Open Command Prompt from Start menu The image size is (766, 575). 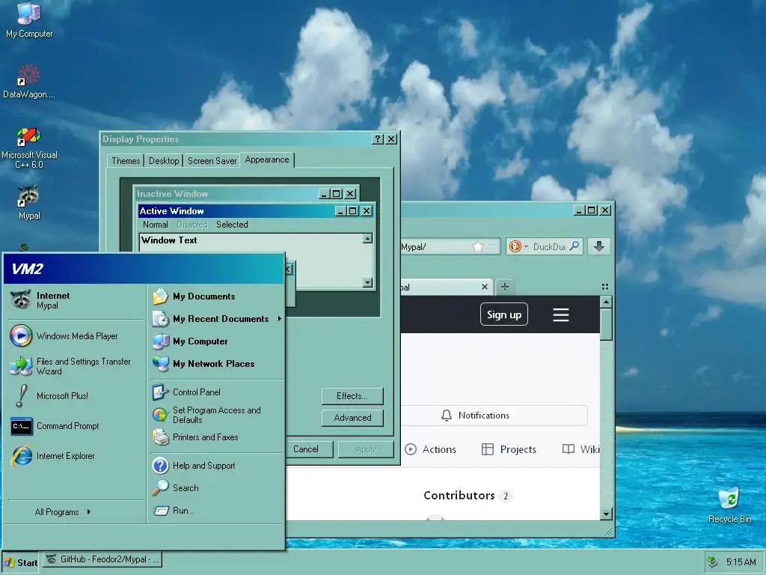(73, 426)
